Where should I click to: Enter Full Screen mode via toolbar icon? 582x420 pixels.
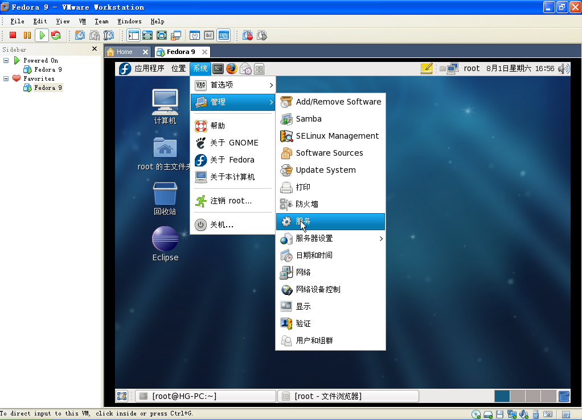click(x=162, y=35)
